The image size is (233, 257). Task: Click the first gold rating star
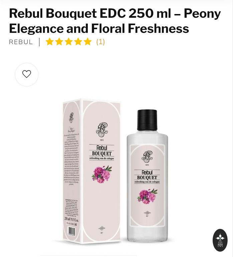[49, 41]
